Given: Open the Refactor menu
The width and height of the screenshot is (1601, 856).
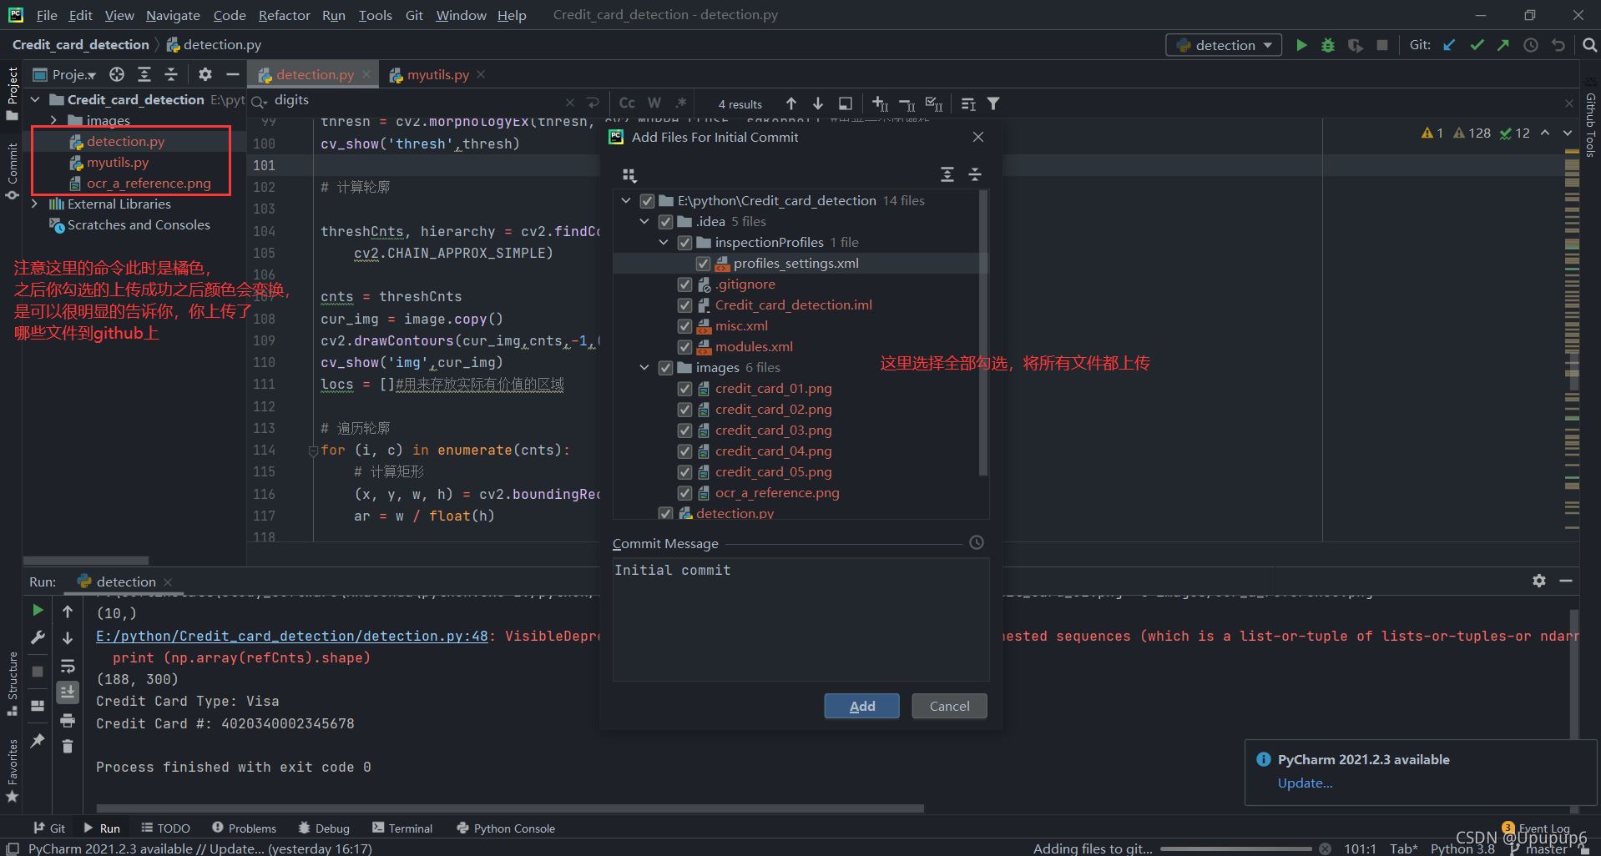Looking at the screenshot, I should click(284, 15).
